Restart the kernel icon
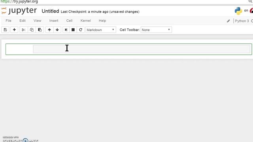253x142 pixels. coord(81,30)
